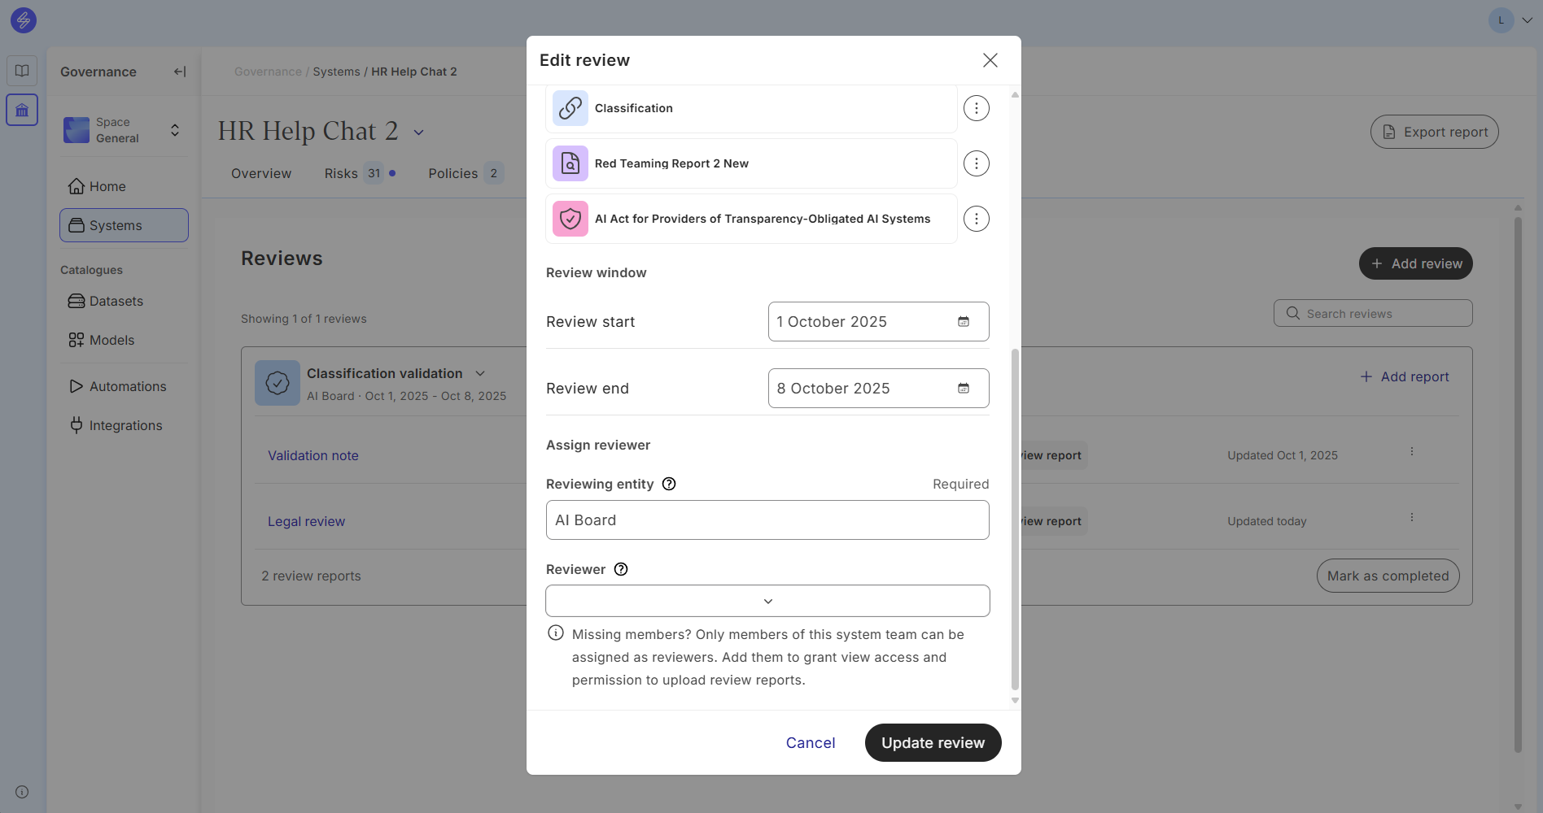Show help tooltip for Reviewing entity
The height and width of the screenshot is (813, 1543).
(669, 484)
